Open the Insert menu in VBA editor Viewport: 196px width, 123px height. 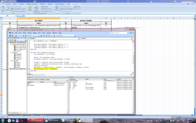coord(24,33)
